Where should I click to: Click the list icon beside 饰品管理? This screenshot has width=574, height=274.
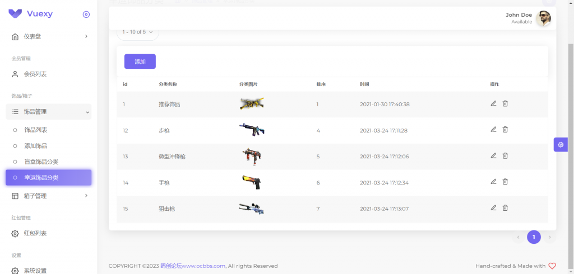15,112
